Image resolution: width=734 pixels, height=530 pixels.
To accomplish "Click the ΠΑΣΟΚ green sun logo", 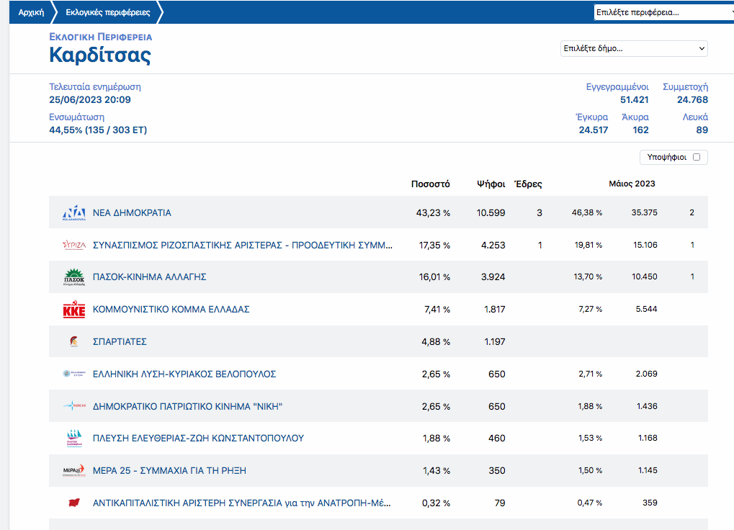I will (x=73, y=277).
